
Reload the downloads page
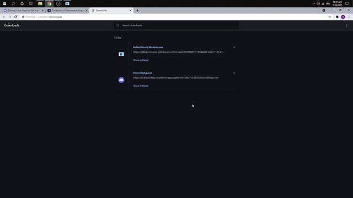pyautogui.click(x=16, y=17)
